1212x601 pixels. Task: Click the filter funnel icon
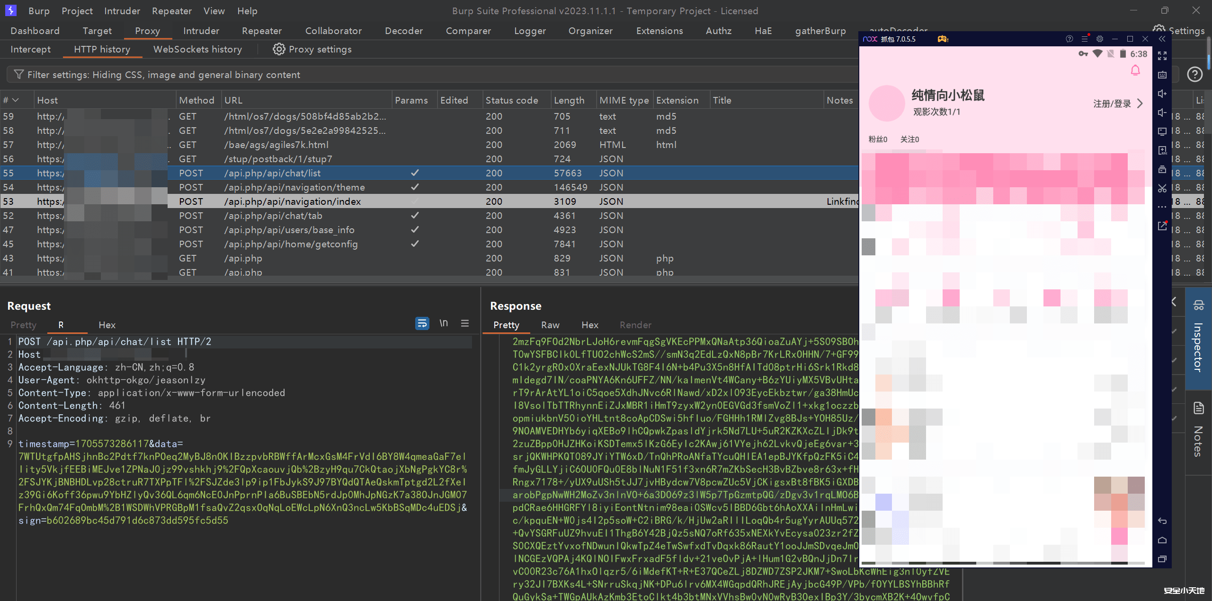point(19,75)
